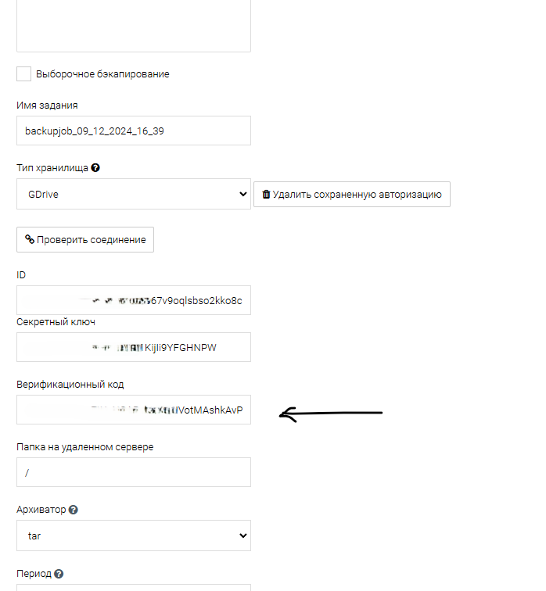Enable the Выборочное бэкапирование checkbox

coord(23,74)
